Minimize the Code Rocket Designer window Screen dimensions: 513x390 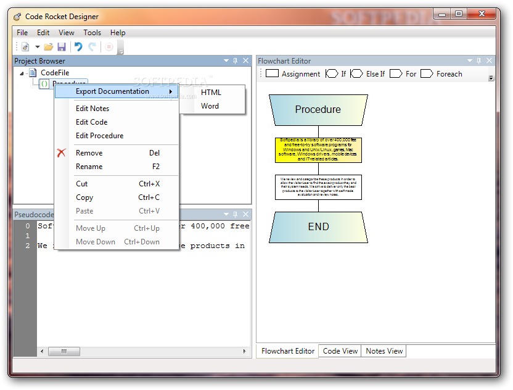click(x=442, y=14)
